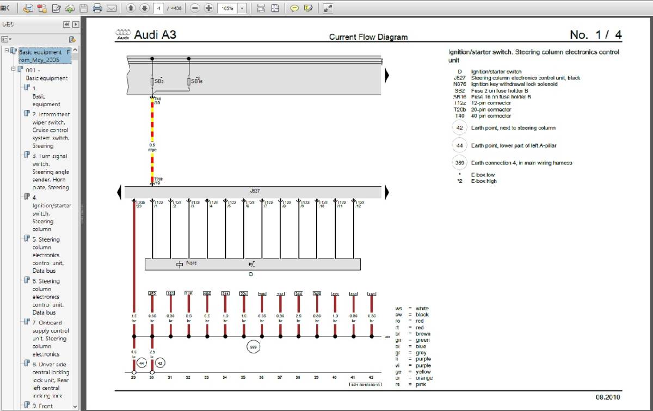Click the page number input field
Viewport: 653px width, 411px height.
[158, 8]
